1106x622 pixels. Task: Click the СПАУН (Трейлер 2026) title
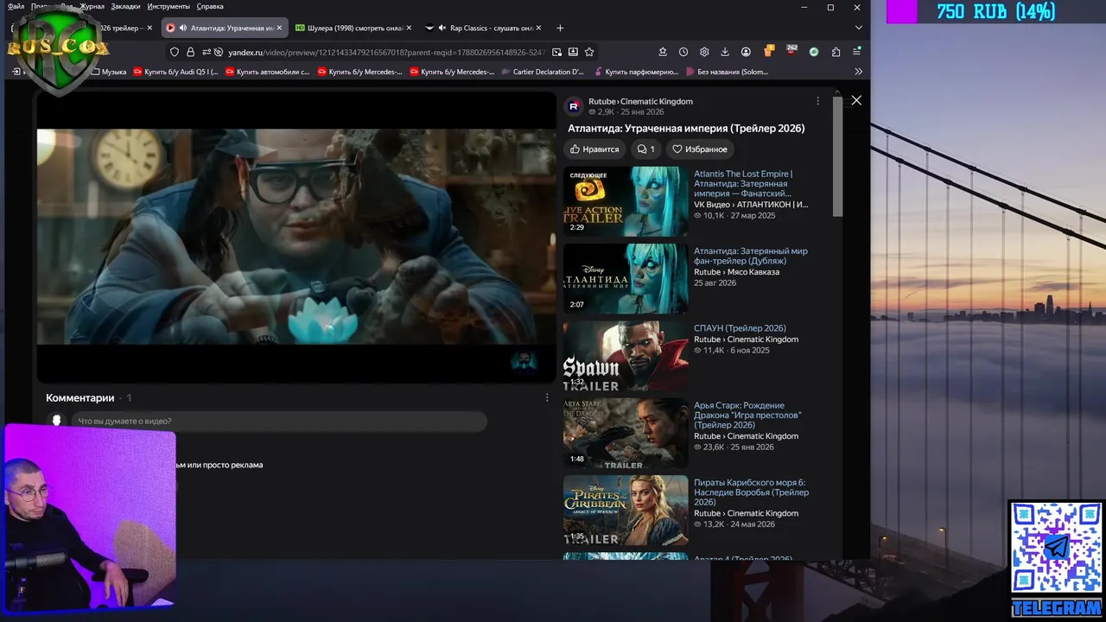[740, 328]
